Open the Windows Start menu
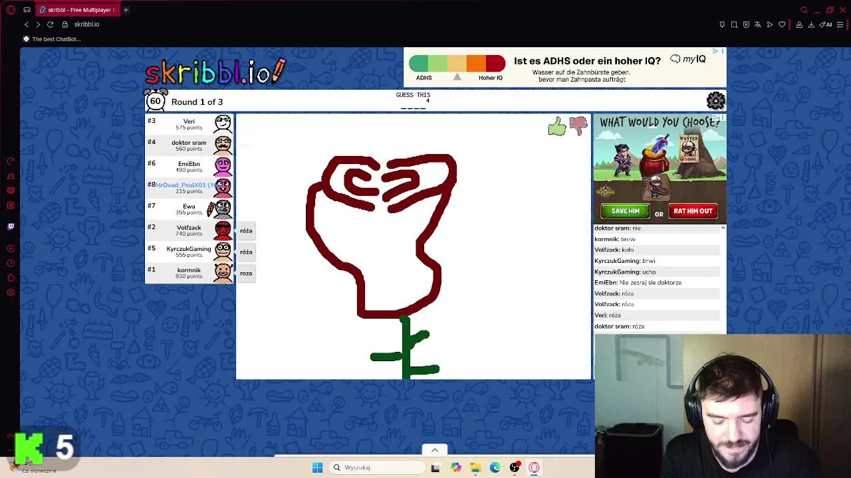Screen dimensions: 851x478 [x=317, y=467]
